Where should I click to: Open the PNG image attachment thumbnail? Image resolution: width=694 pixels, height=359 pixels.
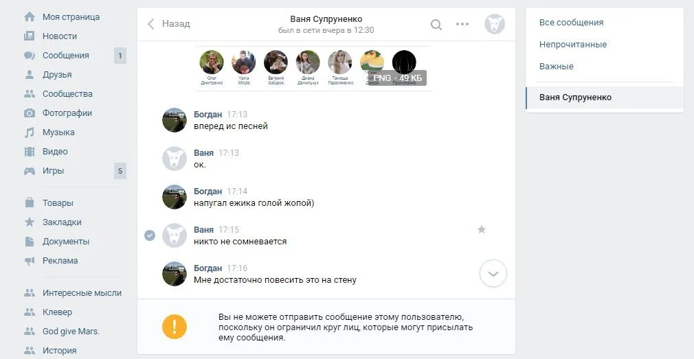coord(313,68)
